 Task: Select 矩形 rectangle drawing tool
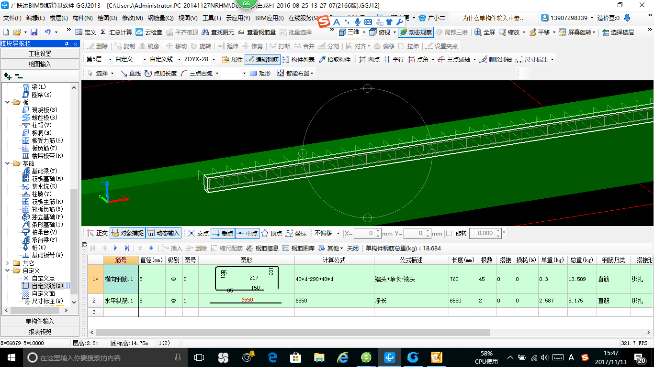click(260, 73)
